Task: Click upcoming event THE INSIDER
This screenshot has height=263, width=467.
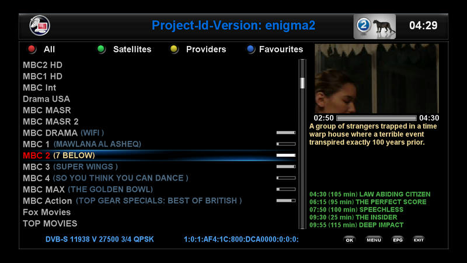Action: (x=353, y=217)
